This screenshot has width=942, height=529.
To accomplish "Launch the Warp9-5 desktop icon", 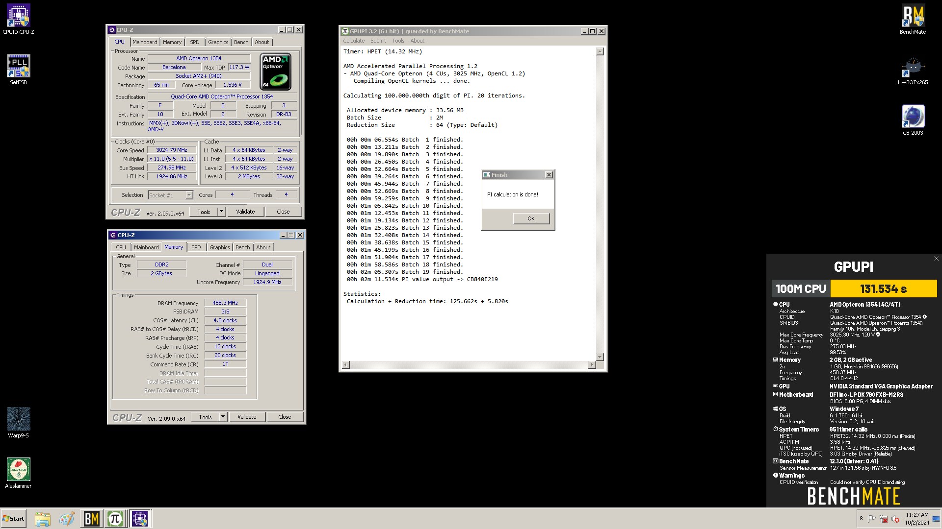I will click(x=18, y=422).
